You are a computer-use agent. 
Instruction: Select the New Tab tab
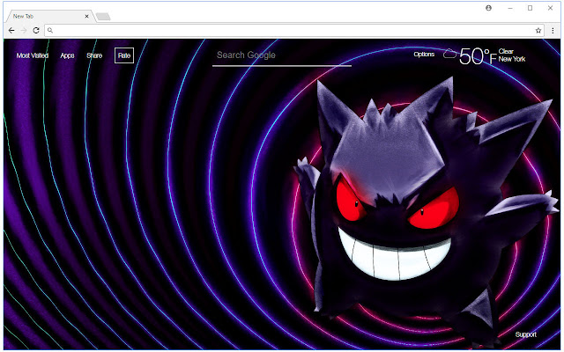[x=50, y=16]
